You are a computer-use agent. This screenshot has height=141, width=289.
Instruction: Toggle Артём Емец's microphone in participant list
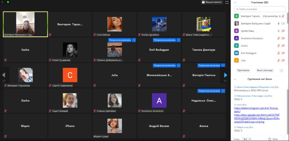(x=278, y=31)
